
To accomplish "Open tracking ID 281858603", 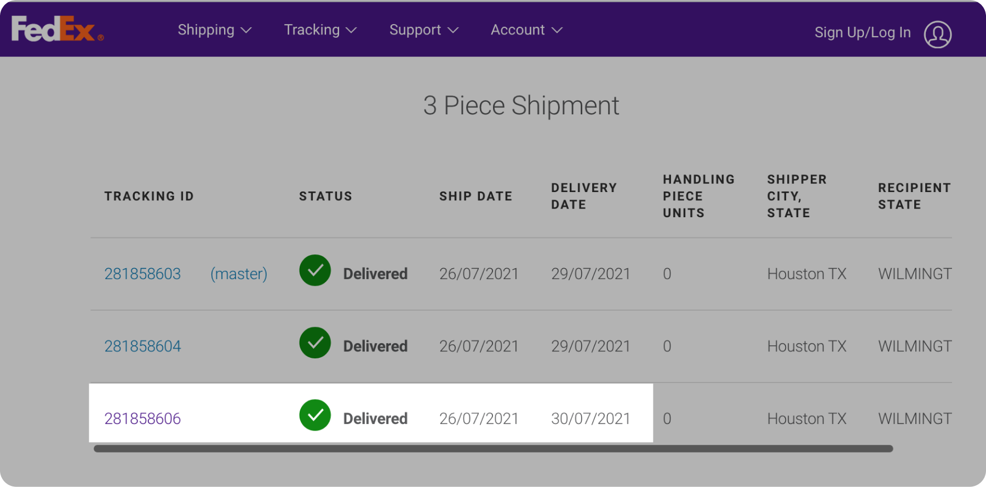I will tap(142, 274).
